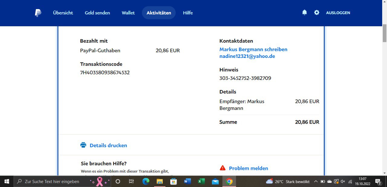This screenshot has height=187, width=387.
Task: Click the AUSLOGGEN button
Action: pyautogui.click(x=338, y=13)
